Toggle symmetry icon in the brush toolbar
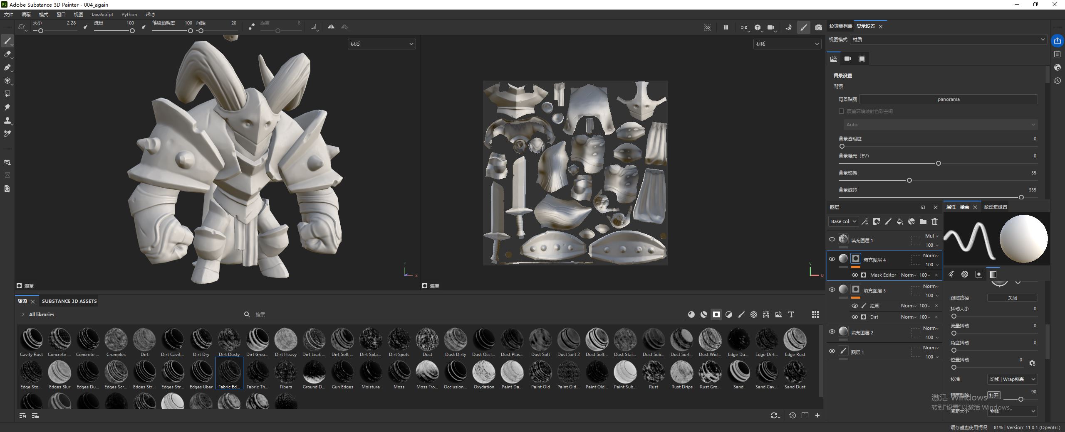The width and height of the screenshot is (1065, 432). 331,27
